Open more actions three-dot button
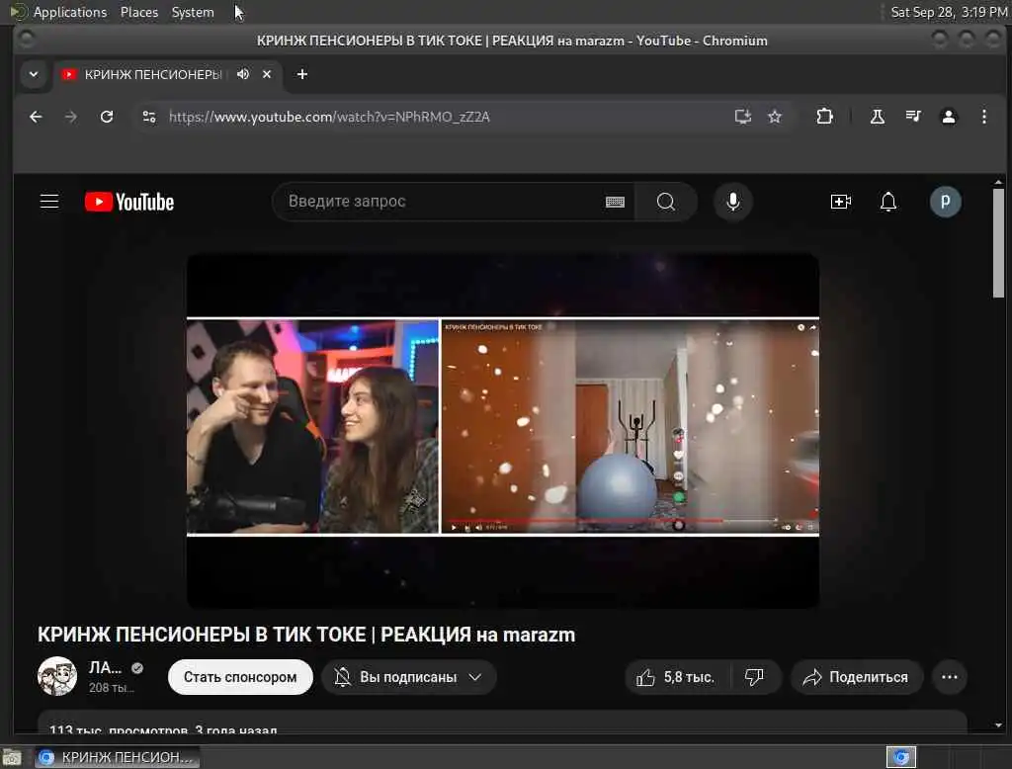Screen dimensions: 1012x769 click(950, 677)
